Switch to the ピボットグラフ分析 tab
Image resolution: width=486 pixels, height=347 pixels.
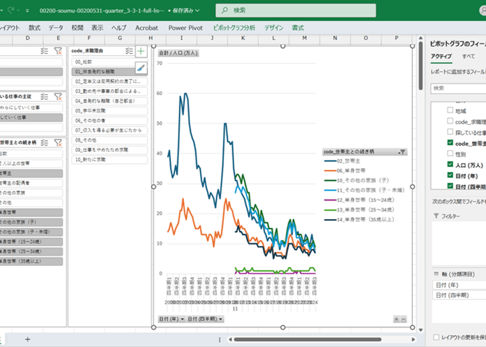click(x=234, y=28)
